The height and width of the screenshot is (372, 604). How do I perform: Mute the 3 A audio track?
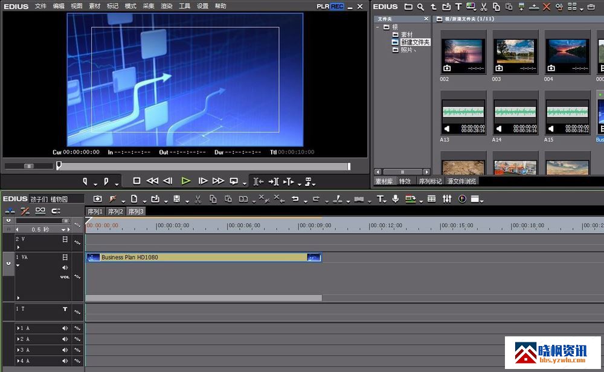(65, 350)
